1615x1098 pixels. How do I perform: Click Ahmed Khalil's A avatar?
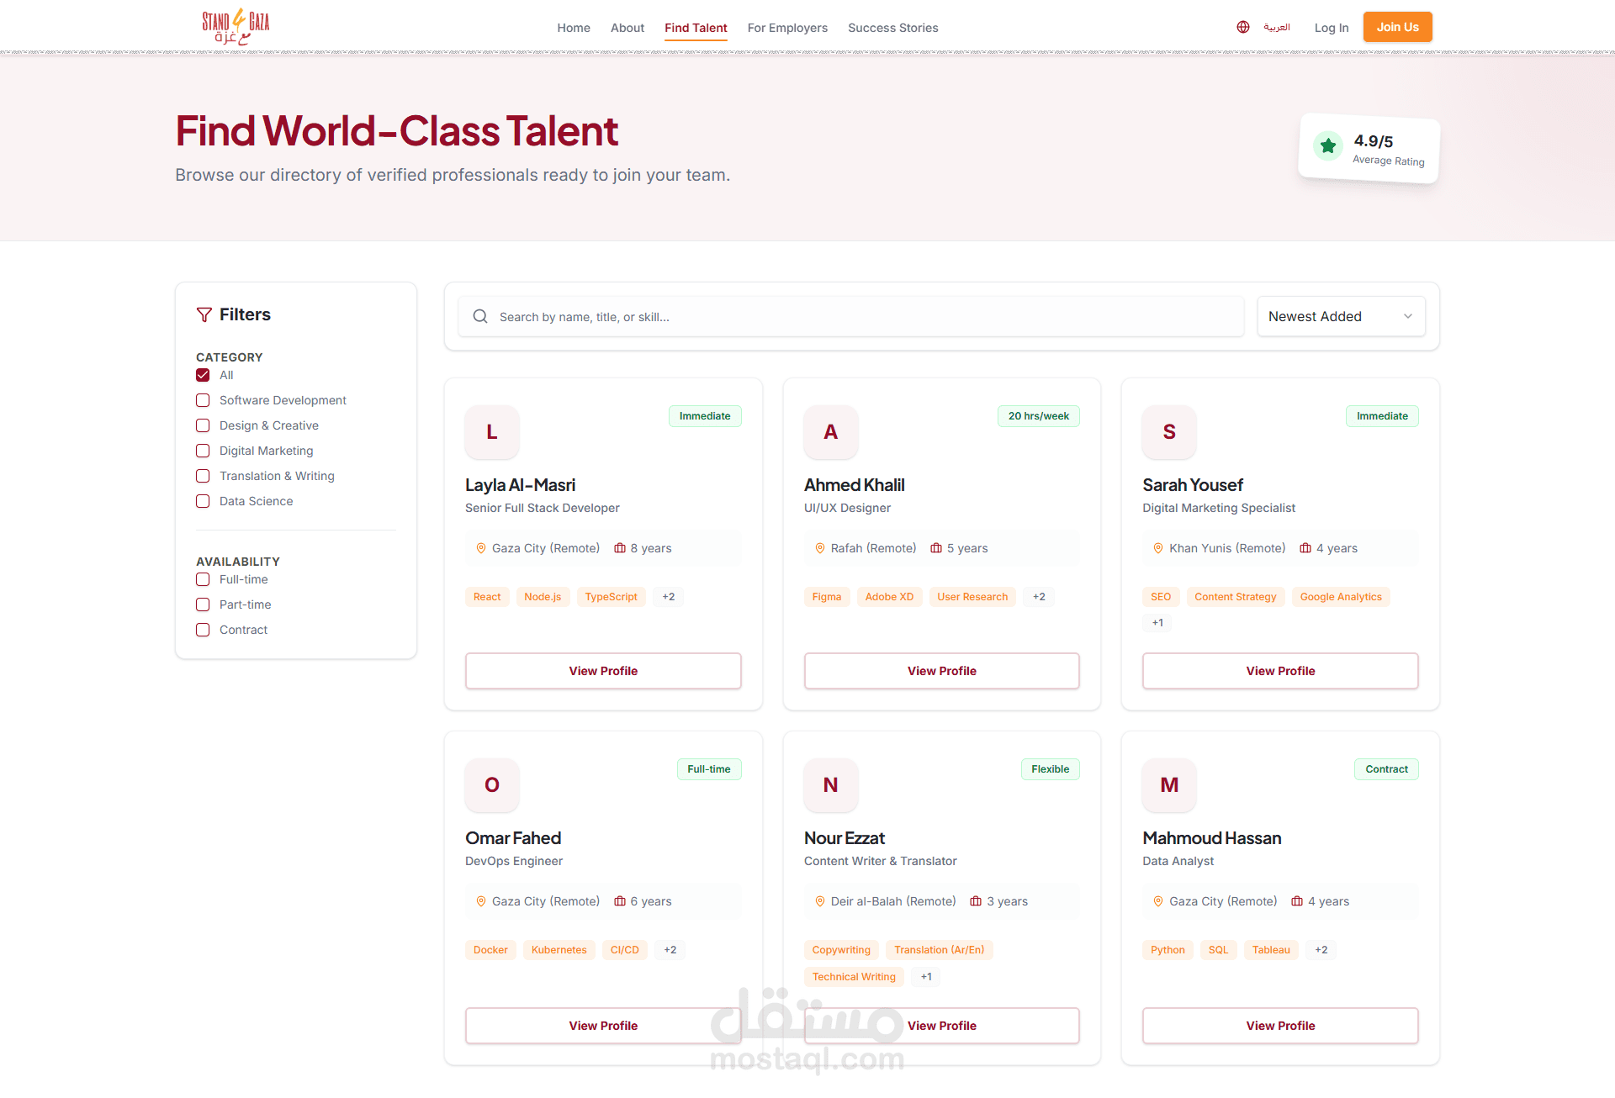click(x=830, y=432)
